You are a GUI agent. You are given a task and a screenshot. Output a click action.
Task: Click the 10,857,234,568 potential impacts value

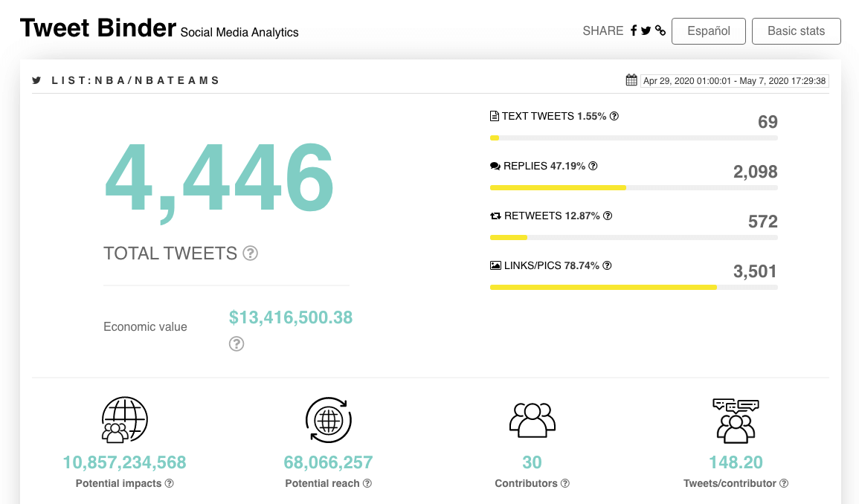pyautogui.click(x=124, y=462)
